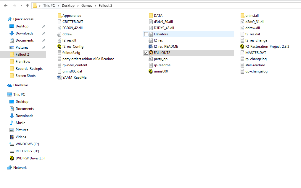Expand the chevron after This PC breadcrumb
The height and width of the screenshot is (188, 301).
[58, 6]
